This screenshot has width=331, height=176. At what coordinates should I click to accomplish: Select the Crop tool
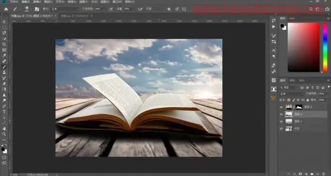[4, 44]
